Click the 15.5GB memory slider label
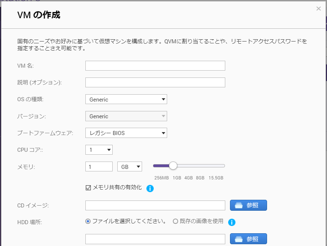 (216, 178)
